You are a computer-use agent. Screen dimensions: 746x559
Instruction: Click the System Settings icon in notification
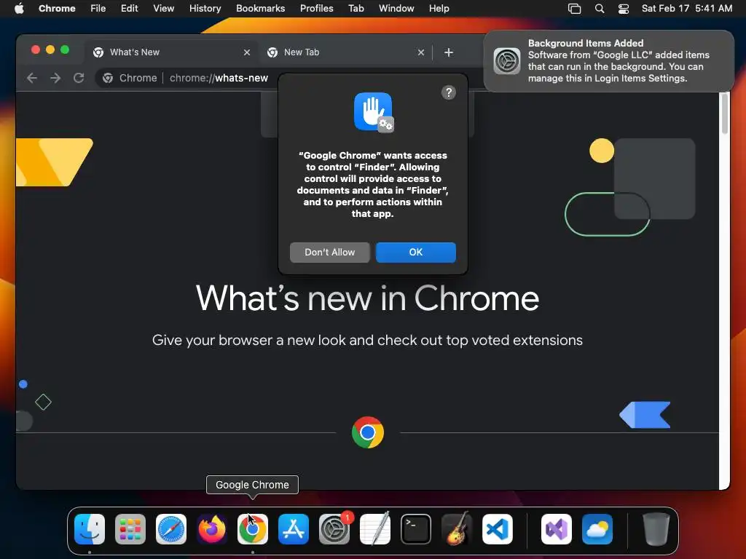[x=507, y=61]
